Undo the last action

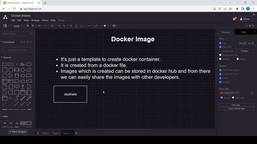coord(40,26)
